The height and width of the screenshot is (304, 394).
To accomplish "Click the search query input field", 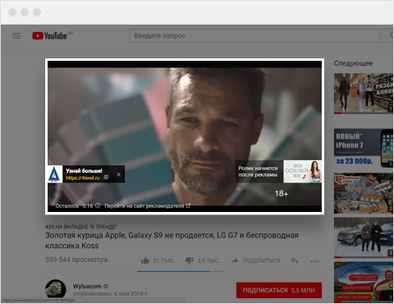I will 254,36.
